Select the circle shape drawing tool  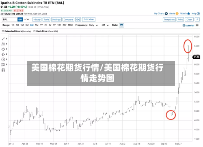(3, 49)
